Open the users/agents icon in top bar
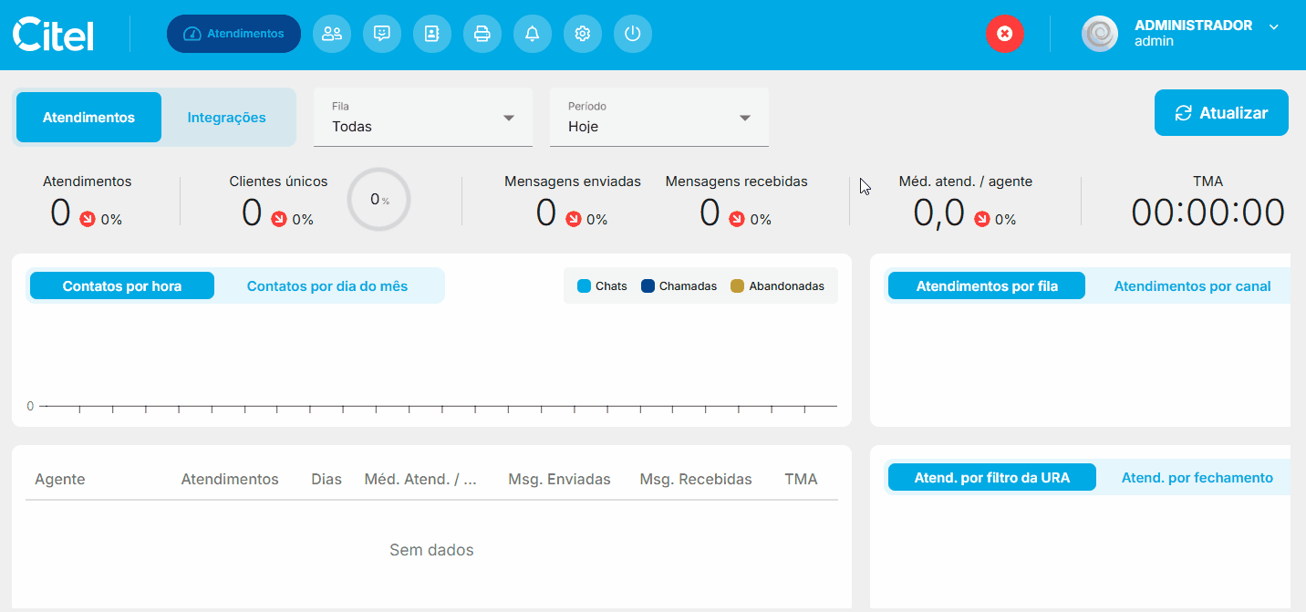The image size is (1306, 612). pyautogui.click(x=332, y=34)
